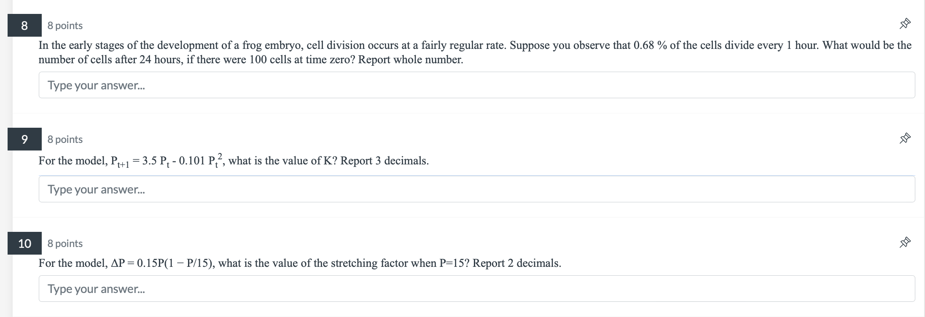The width and height of the screenshot is (925, 317).
Task: Click the question 9 number badge
Action: pos(24,139)
